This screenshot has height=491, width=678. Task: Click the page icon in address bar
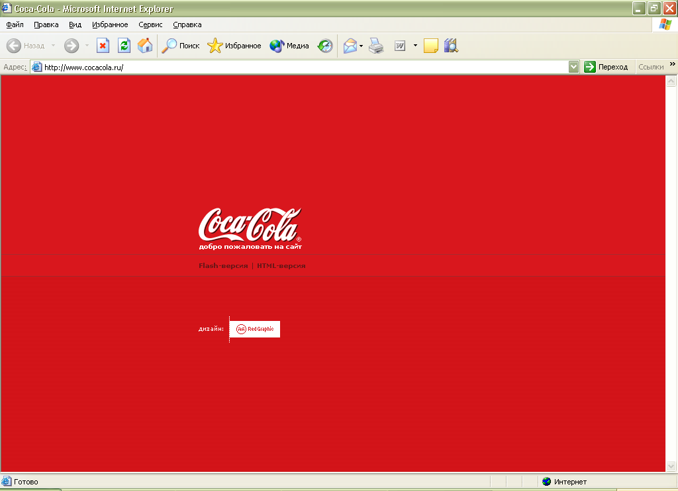(37, 67)
